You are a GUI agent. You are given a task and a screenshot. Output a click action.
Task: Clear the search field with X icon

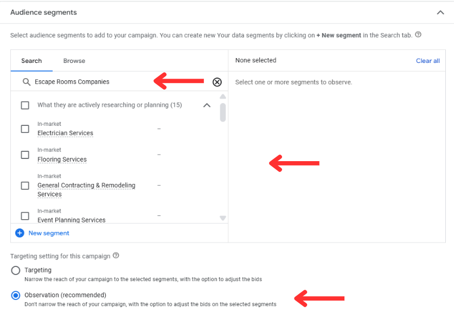(x=217, y=82)
